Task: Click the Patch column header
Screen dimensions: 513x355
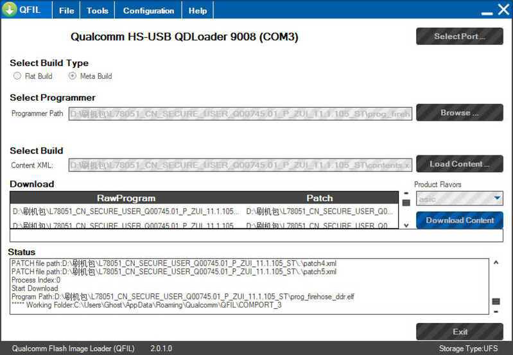Action: coord(320,198)
